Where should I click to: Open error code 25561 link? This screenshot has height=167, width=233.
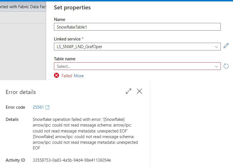coord(38,107)
